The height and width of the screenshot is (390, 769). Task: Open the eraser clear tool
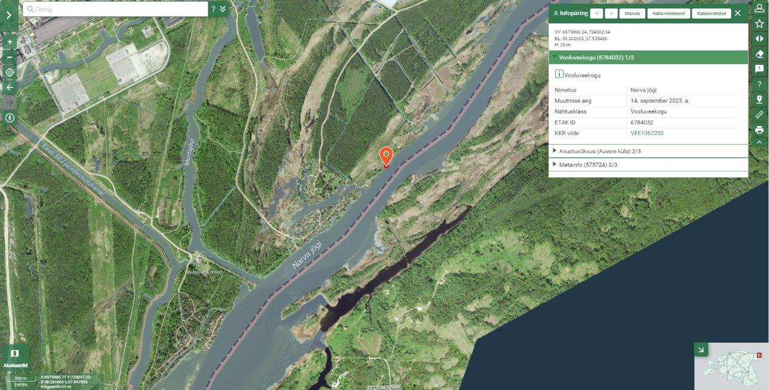click(x=759, y=54)
